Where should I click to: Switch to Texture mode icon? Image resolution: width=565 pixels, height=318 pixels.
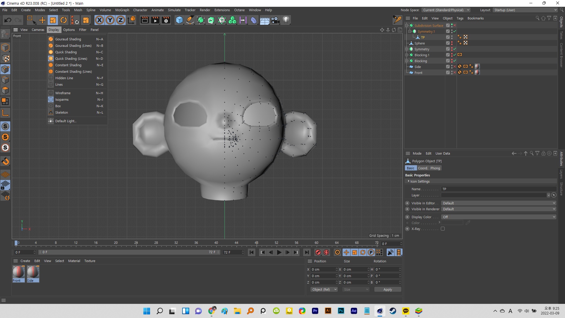coord(5,58)
